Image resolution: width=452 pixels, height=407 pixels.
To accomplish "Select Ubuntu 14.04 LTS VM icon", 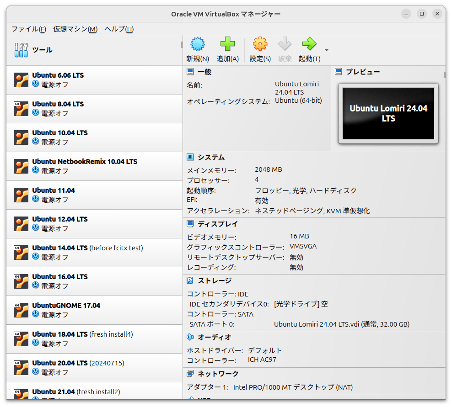I will pyautogui.click(x=21, y=253).
